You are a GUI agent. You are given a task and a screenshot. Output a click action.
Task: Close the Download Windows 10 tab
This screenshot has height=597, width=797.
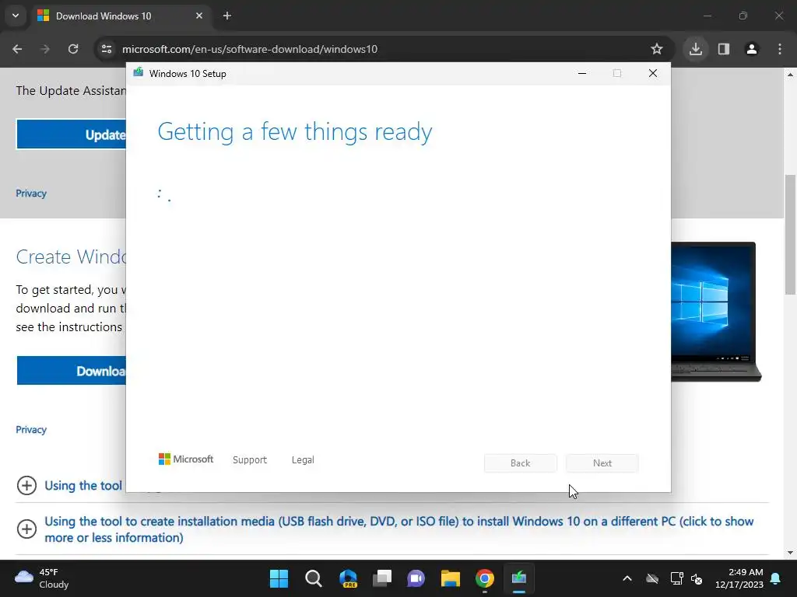point(199,16)
